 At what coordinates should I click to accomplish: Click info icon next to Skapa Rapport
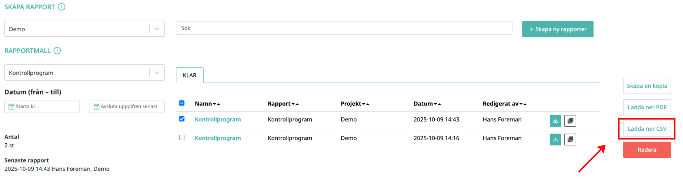[62, 7]
